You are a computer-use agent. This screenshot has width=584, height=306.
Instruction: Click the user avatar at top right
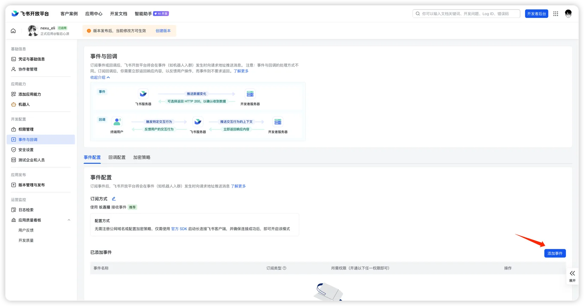(568, 14)
